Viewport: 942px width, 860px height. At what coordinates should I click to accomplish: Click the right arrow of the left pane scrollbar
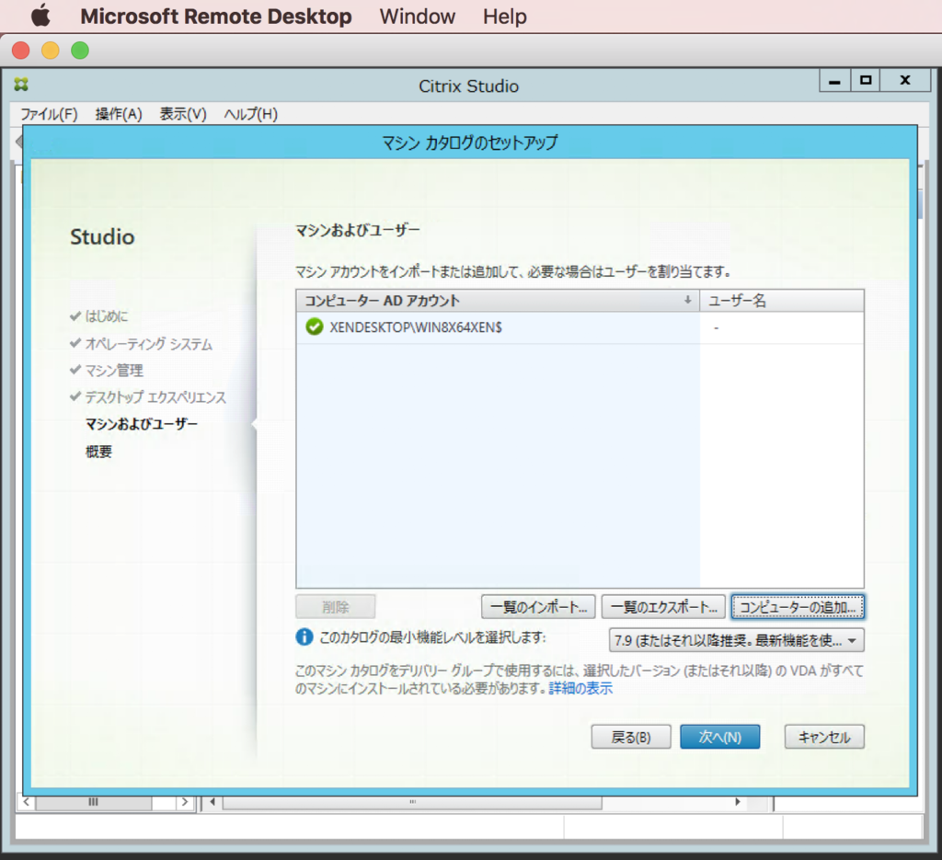(x=184, y=802)
